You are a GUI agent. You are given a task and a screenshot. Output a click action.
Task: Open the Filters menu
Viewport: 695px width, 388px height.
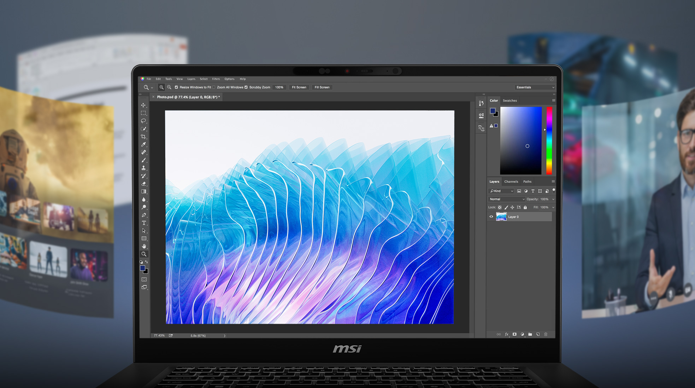216,79
